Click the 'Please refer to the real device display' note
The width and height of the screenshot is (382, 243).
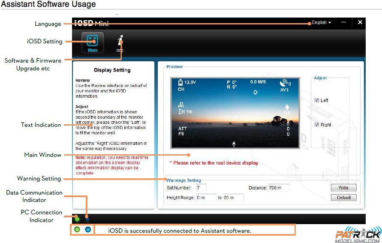coord(214,163)
